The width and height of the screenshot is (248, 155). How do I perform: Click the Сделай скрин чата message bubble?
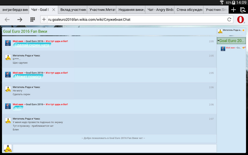point(32,45)
